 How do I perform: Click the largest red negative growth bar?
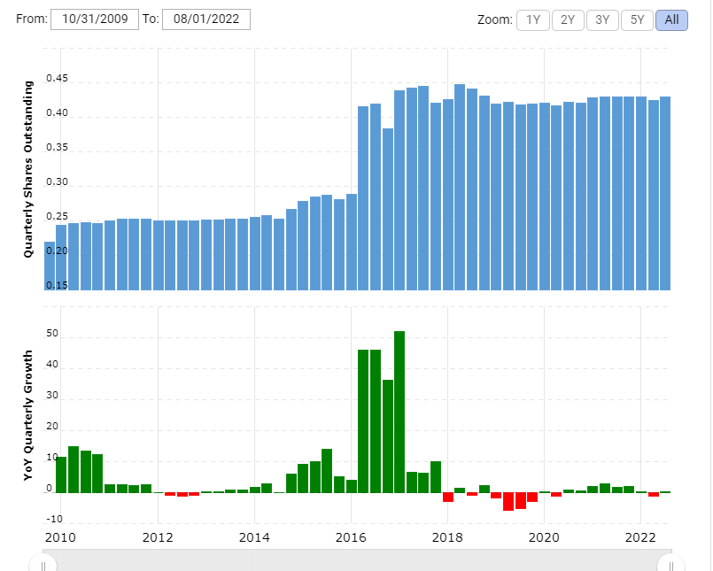[508, 501]
